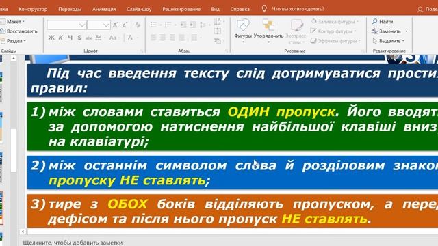Viewport: 438px width, 246px height.
Task: Toggle the text shadow (S) icon
Action: point(79,38)
